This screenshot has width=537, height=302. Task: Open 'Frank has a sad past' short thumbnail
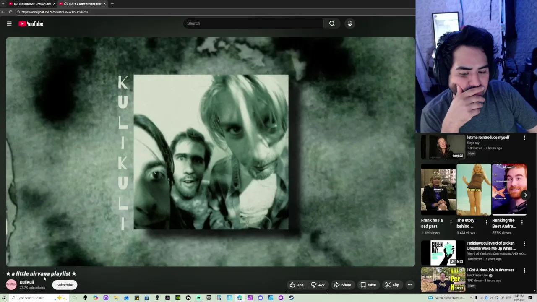(x=438, y=189)
